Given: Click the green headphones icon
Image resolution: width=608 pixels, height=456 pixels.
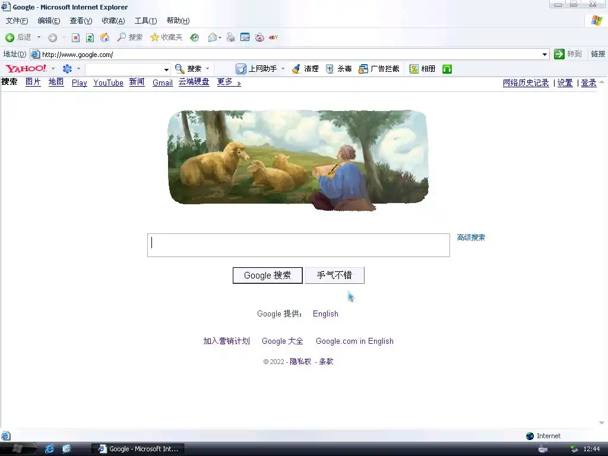Looking at the screenshot, I should pyautogui.click(x=447, y=69).
